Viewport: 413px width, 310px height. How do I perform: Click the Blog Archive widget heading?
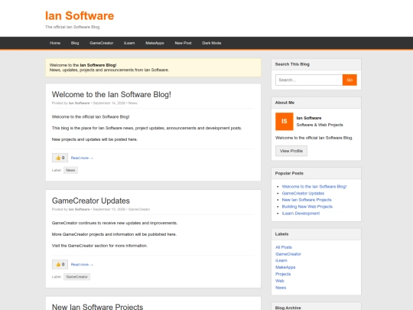(288, 308)
